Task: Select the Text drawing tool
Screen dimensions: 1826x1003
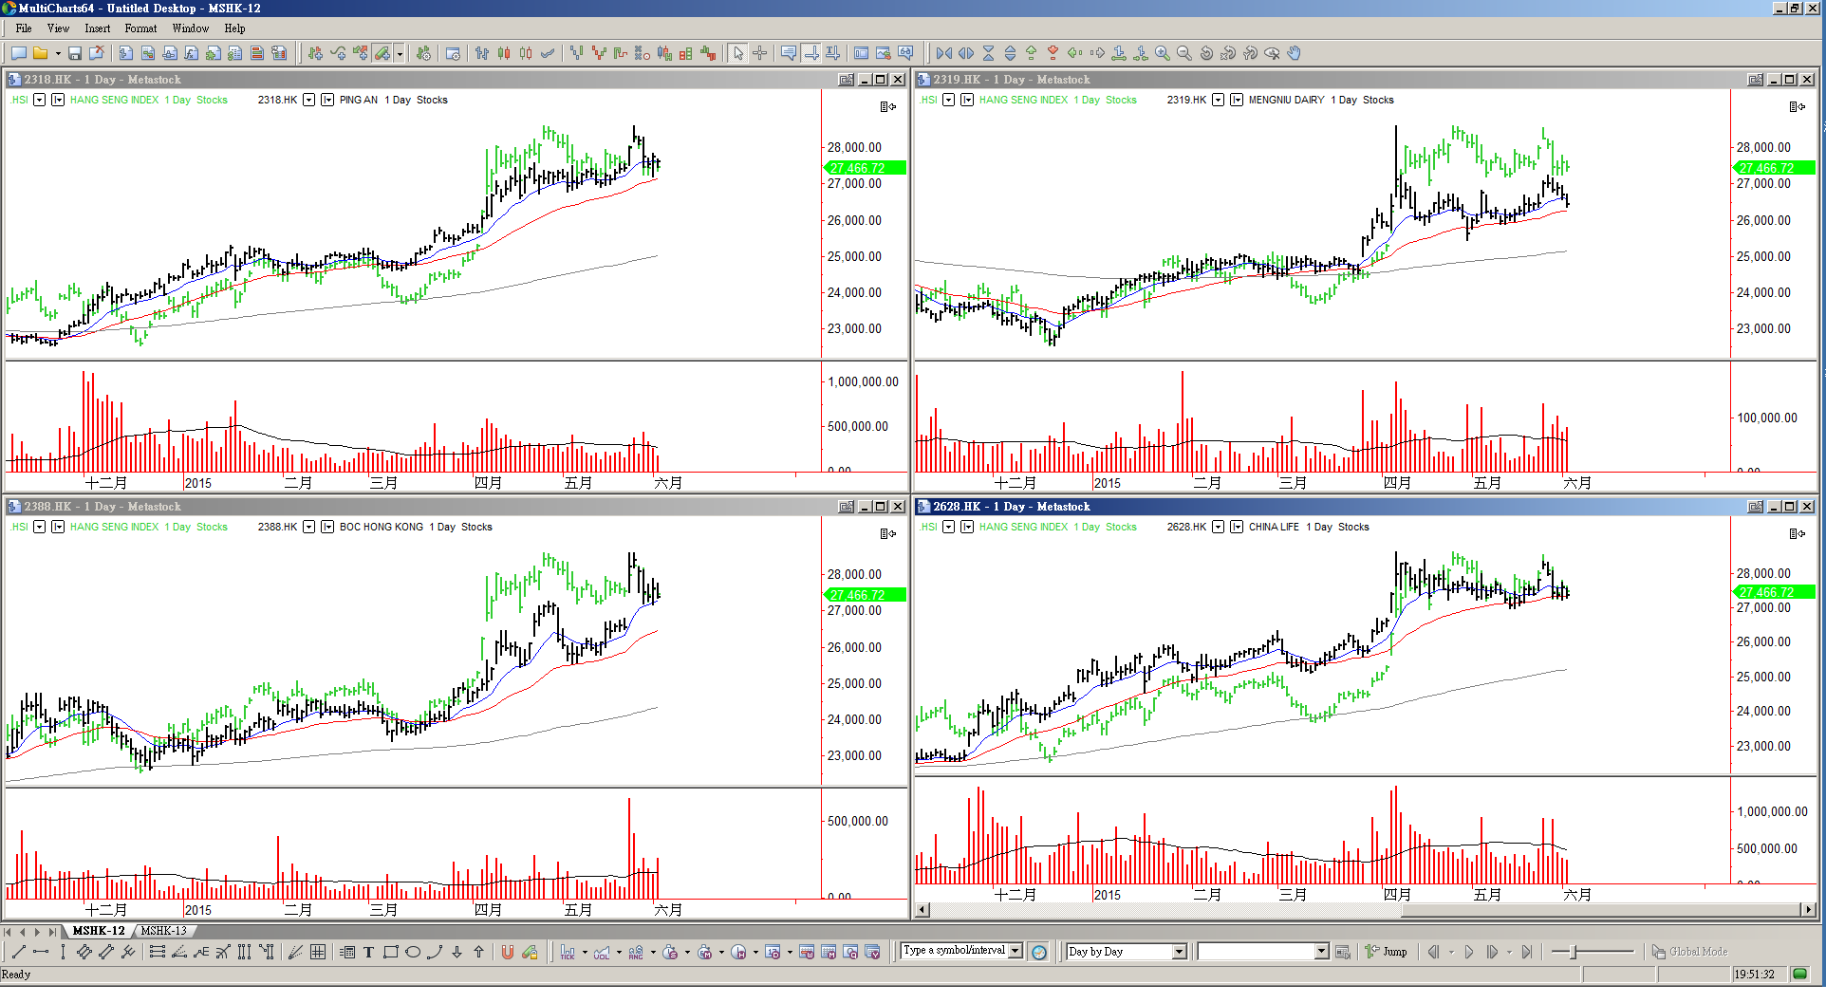Action: [x=368, y=952]
